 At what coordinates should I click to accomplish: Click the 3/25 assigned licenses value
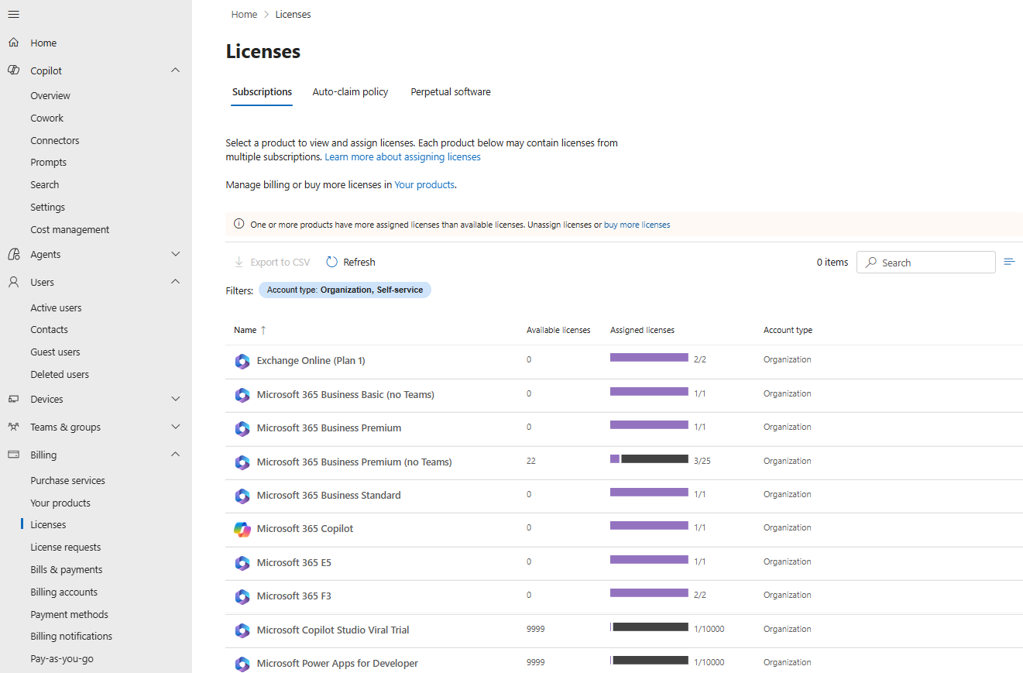pos(702,461)
